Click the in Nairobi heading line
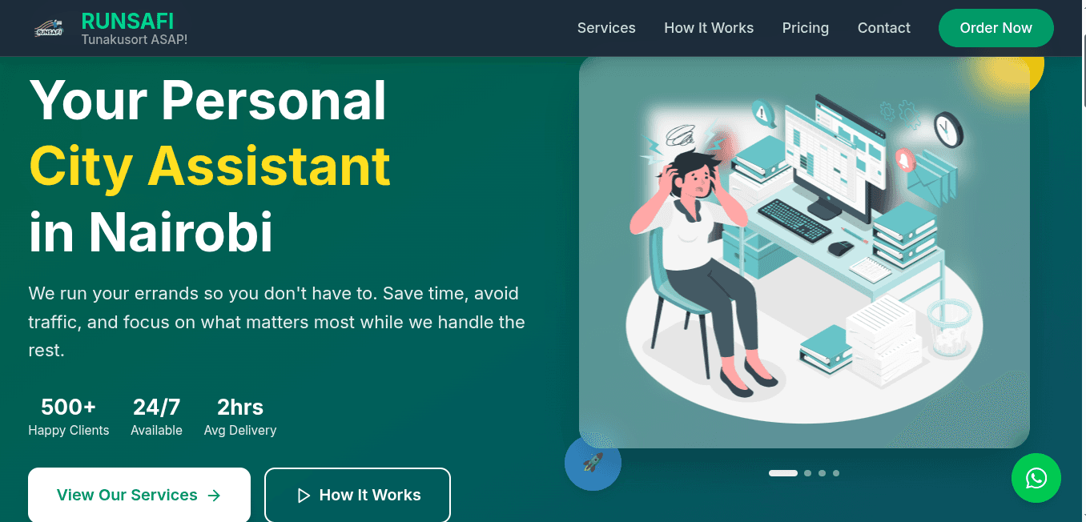The height and width of the screenshot is (522, 1086). coord(151,232)
